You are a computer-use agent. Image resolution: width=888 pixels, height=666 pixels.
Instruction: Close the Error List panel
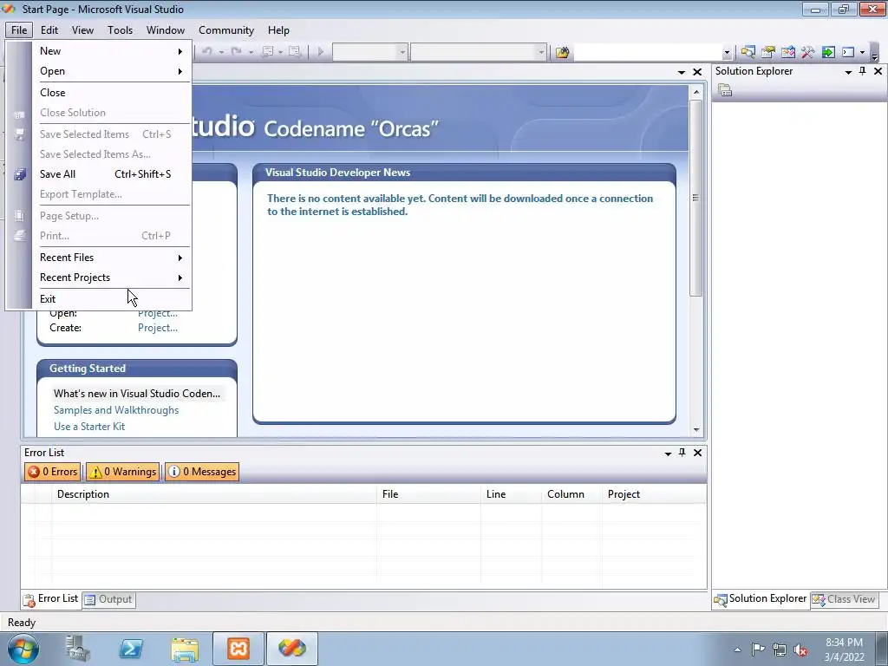point(698,453)
